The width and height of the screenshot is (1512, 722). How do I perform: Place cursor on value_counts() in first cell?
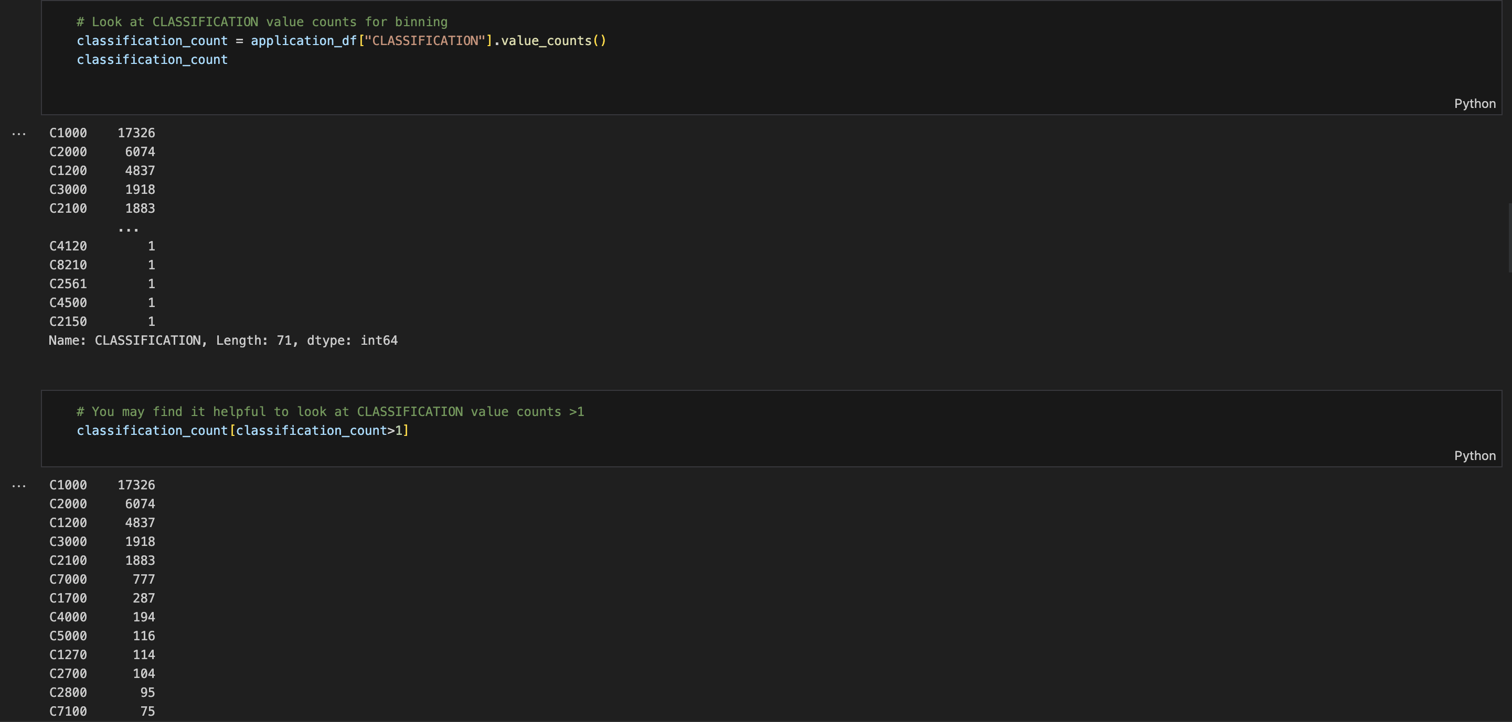[546, 41]
